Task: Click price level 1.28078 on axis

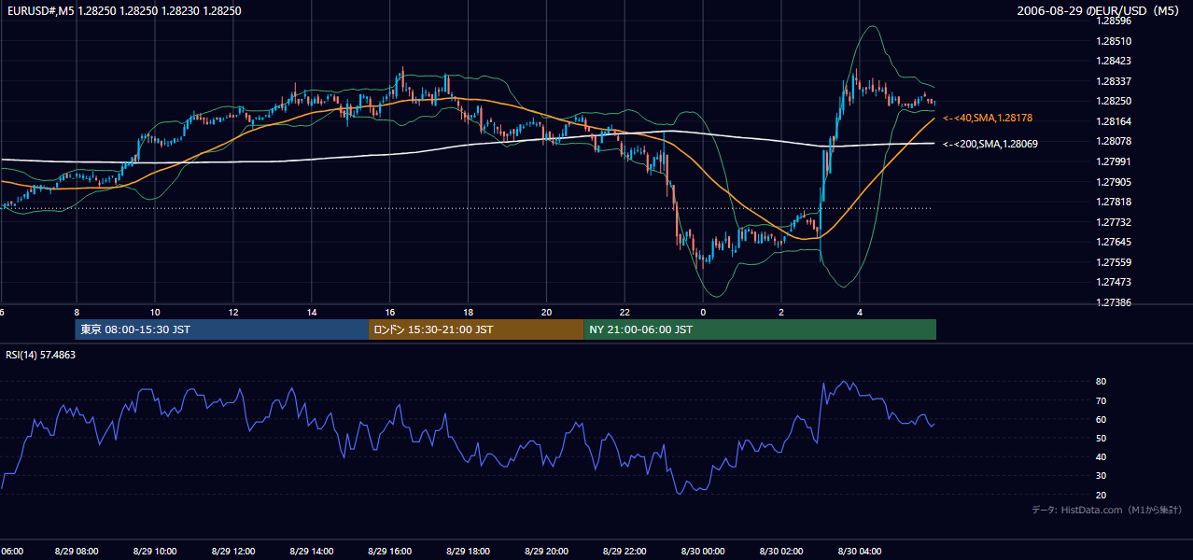Action: point(1114,141)
